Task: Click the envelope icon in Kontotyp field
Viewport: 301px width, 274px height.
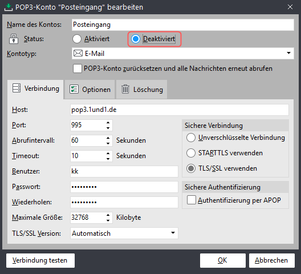Action: tap(78, 53)
